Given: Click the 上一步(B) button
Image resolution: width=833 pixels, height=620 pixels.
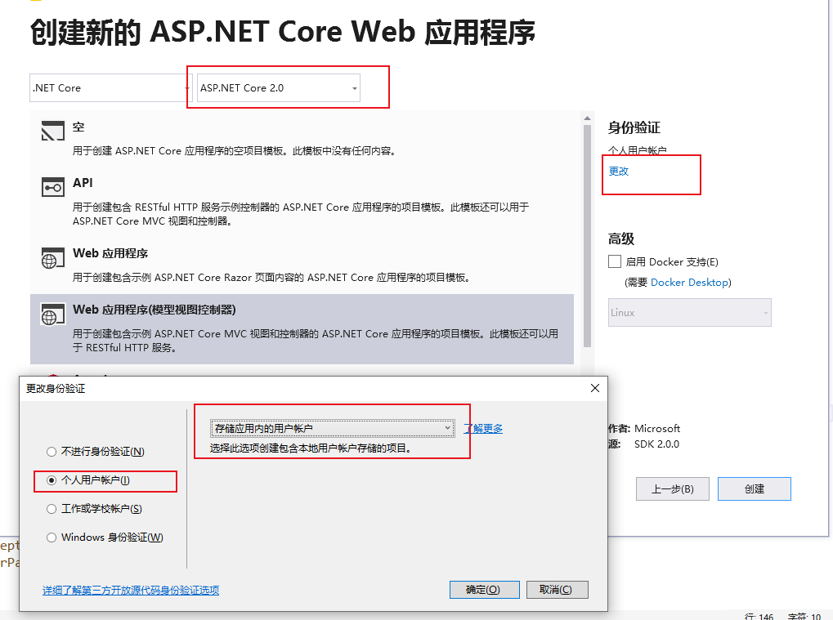Looking at the screenshot, I should (673, 488).
